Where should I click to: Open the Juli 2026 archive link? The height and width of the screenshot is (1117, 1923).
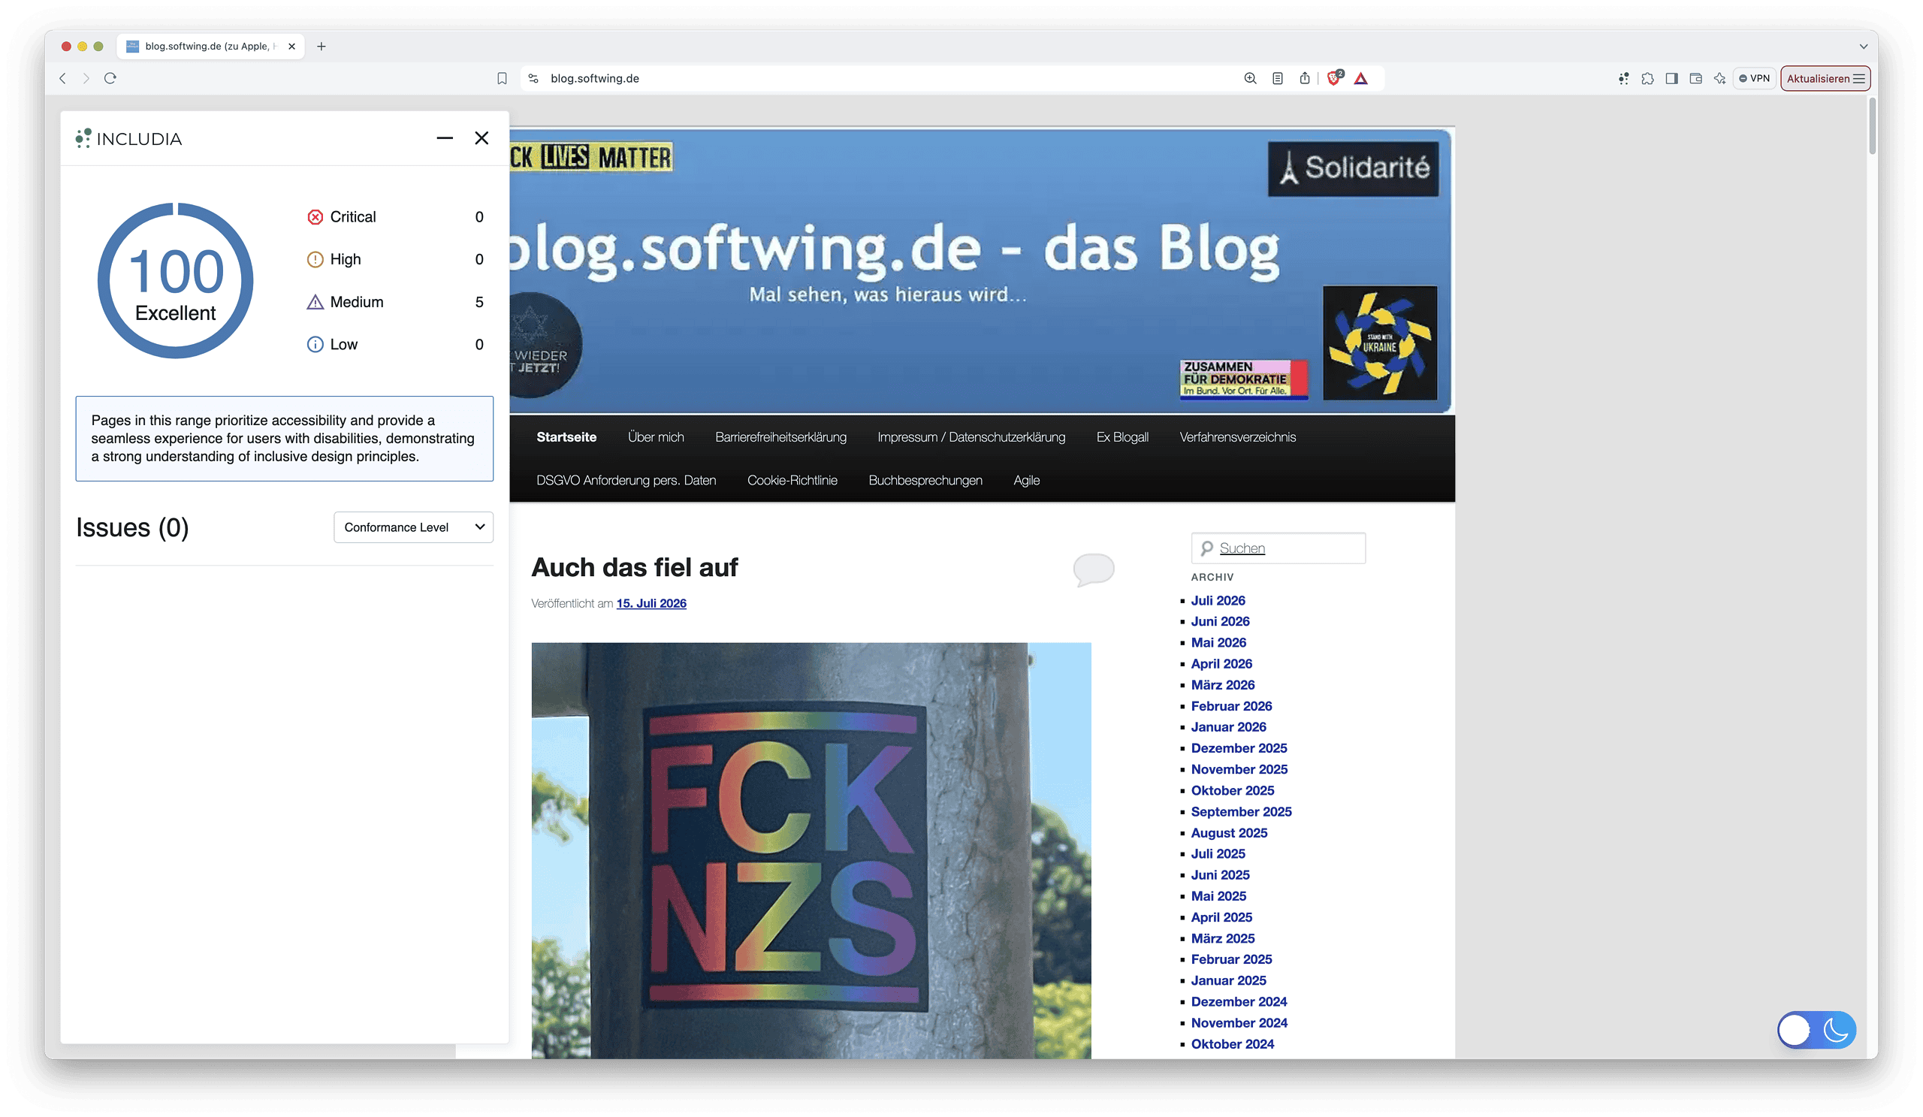[x=1218, y=600]
